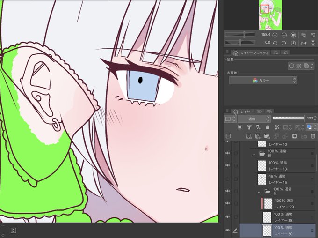Hide the 色 folder via its eye

(x=227, y=191)
